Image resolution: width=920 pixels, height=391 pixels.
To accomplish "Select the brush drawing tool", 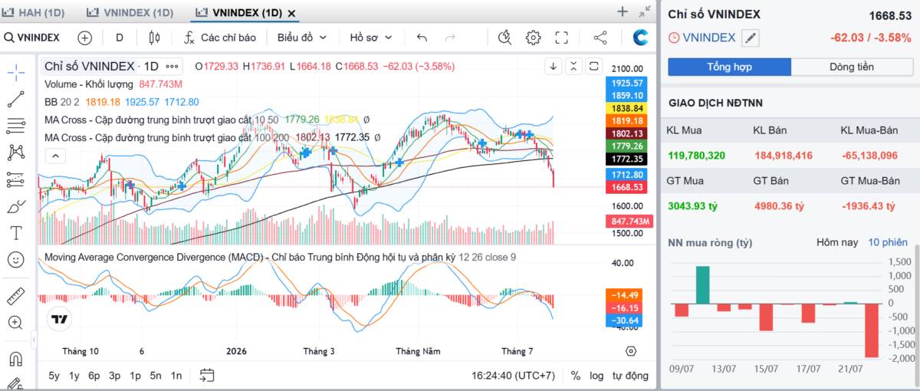I will tap(16, 206).
